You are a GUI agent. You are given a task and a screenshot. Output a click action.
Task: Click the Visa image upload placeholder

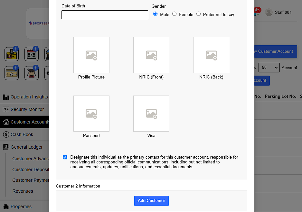151,114
